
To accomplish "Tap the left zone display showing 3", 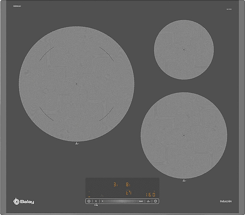I will pyautogui.click(x=115, y=185).
